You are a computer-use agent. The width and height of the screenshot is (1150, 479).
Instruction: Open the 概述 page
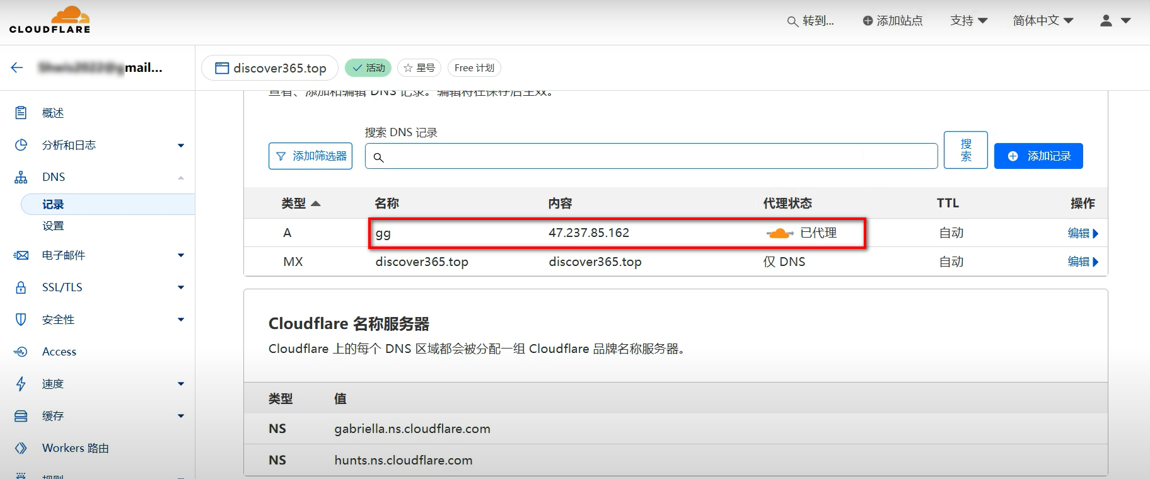pos(53,113)
